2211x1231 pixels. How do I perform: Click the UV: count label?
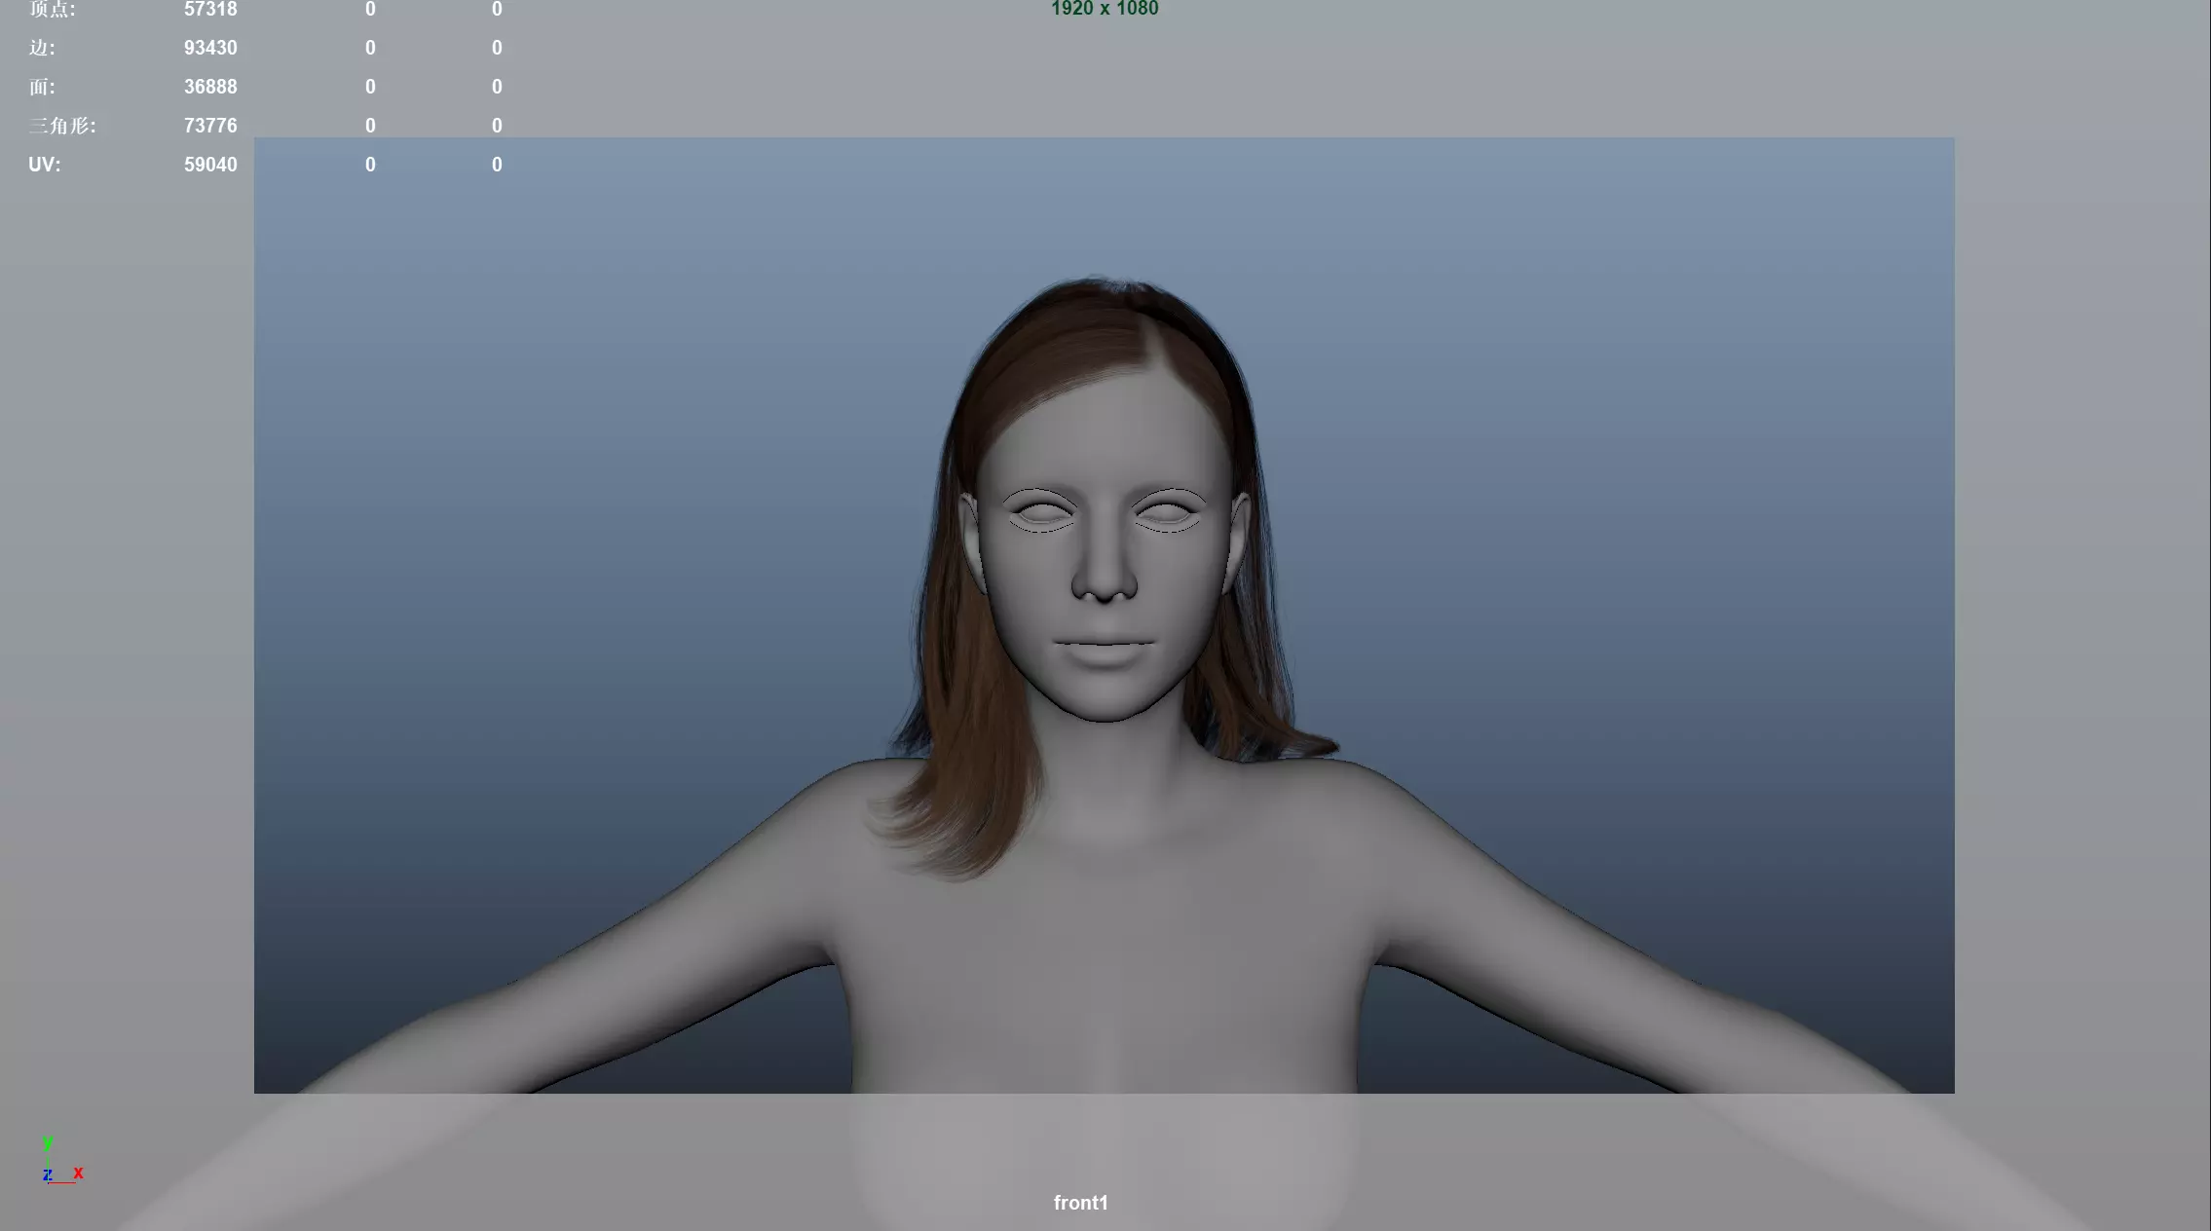[45, 165]
